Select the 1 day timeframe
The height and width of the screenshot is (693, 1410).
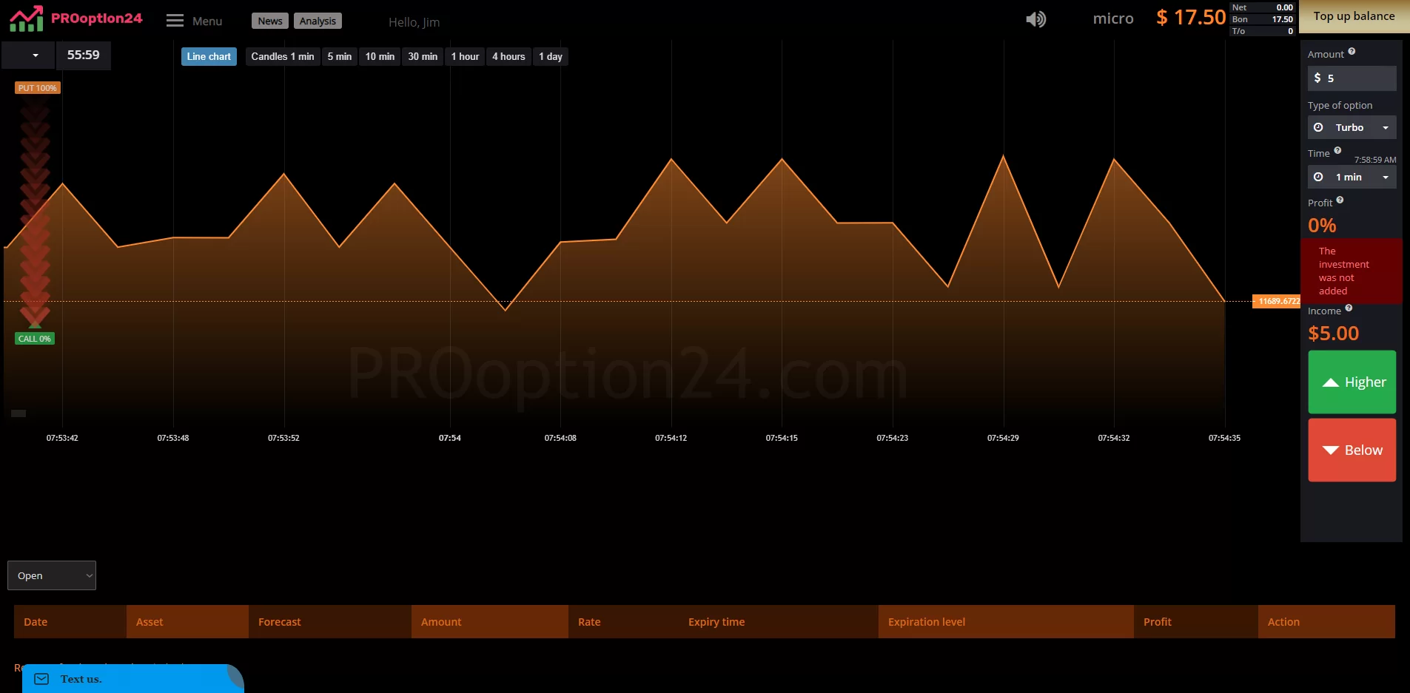(551, 57)
